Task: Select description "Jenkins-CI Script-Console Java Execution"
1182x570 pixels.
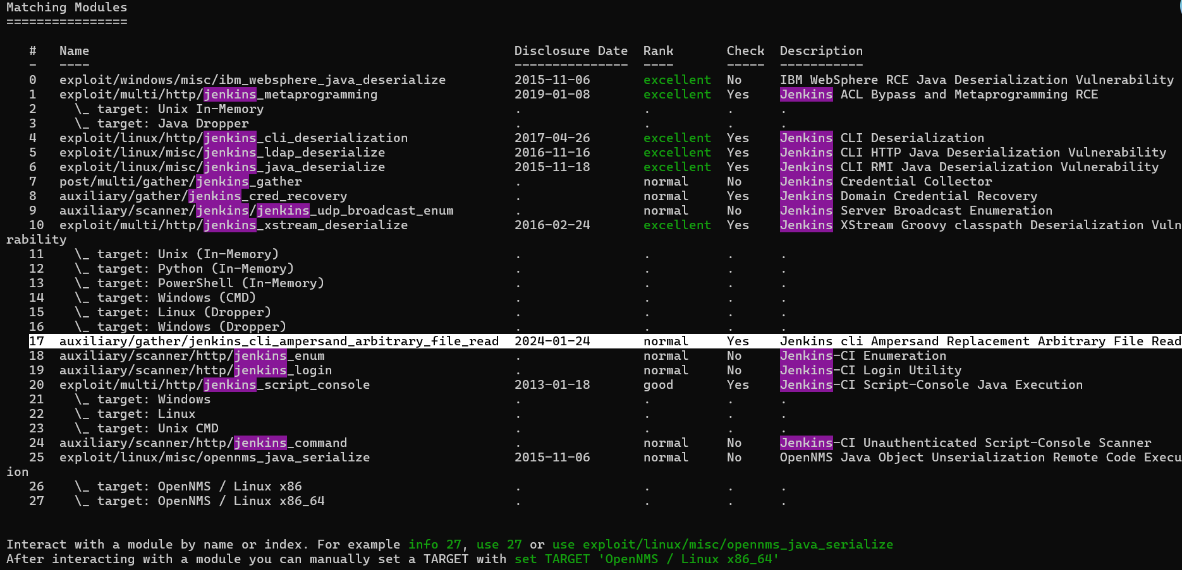Action: [932, 385]
